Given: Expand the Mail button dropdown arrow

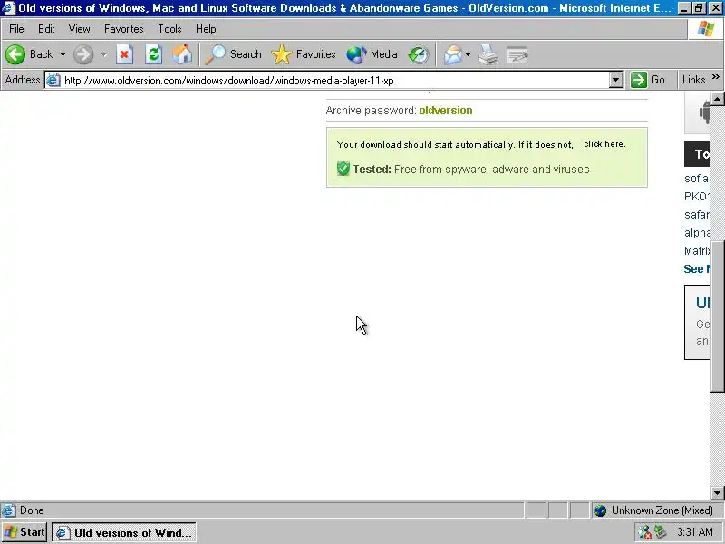Looking at the screenshot, I should coord(468,54).
